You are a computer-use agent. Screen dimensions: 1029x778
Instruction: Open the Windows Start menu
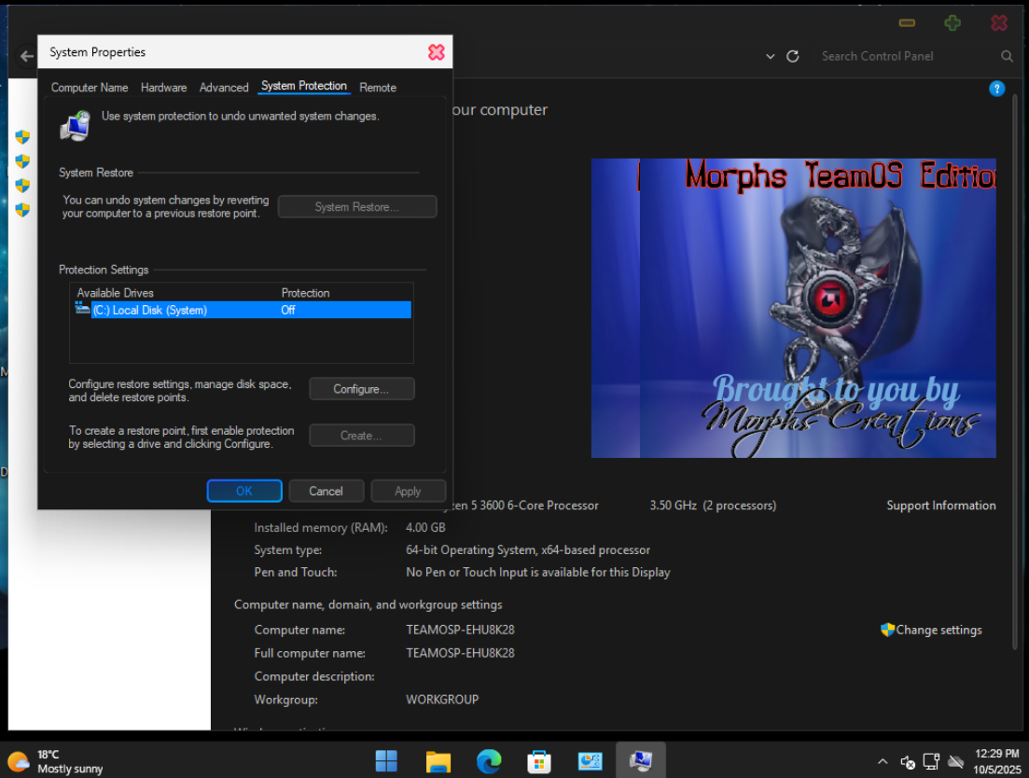pyautogui.click(x=386, y=761)
